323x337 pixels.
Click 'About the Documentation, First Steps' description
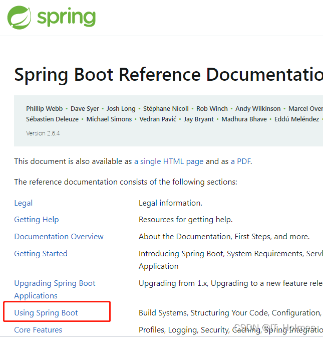(x=224, y=237)
